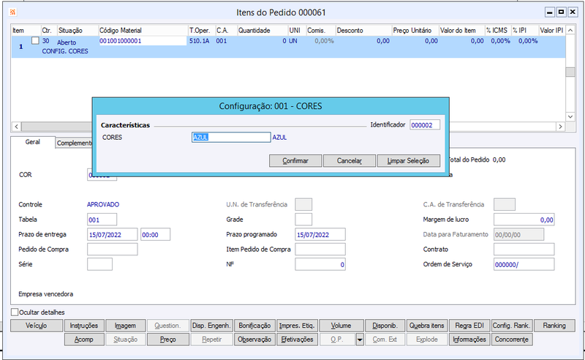Tick the checkbox in item row 1
Viewport: 585px width, 360px height.
click(35, 41)
